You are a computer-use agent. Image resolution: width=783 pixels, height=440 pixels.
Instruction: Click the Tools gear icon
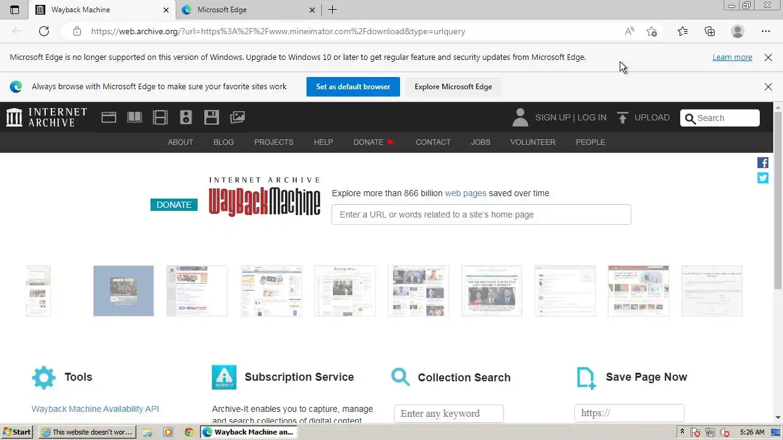point(43,378)
